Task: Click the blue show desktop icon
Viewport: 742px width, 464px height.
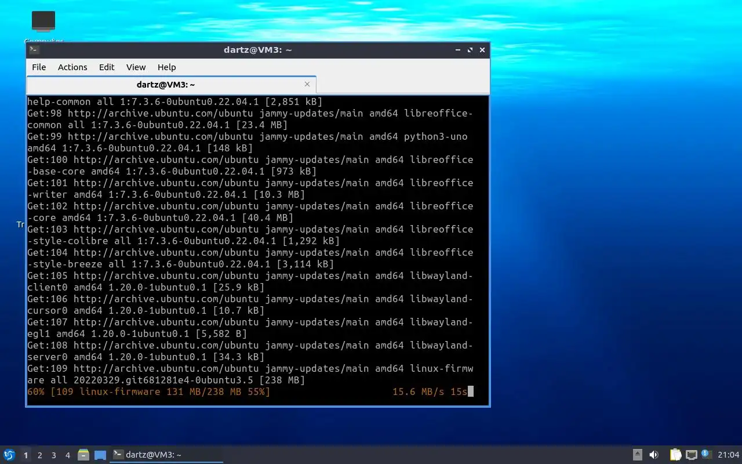Action: click(100, 455)
